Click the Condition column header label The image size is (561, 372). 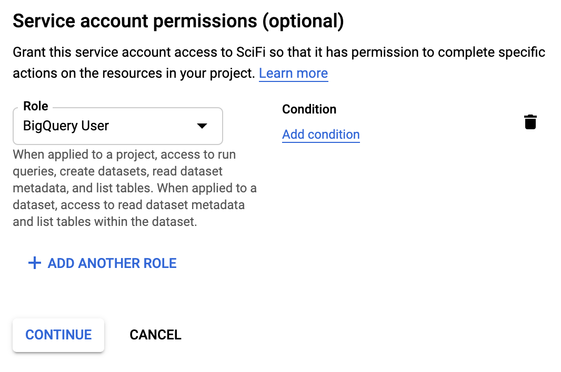point(309,109)
